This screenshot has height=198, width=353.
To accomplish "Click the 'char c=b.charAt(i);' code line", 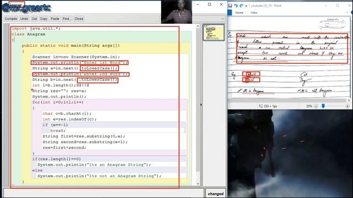I will (x=67, y=114).
